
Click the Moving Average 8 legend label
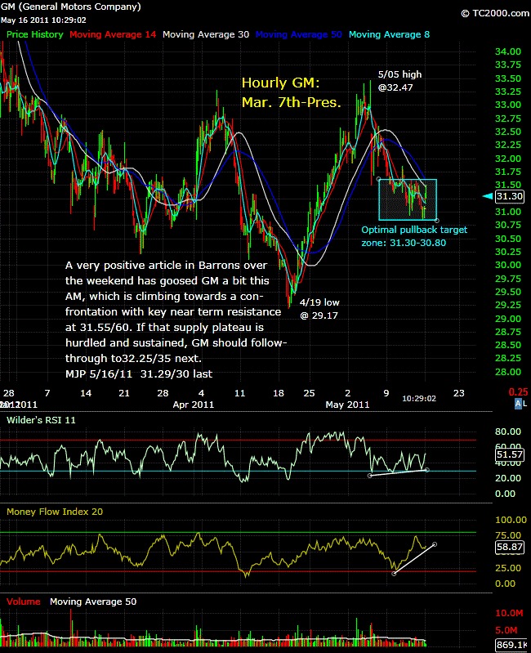pos(390,34)
